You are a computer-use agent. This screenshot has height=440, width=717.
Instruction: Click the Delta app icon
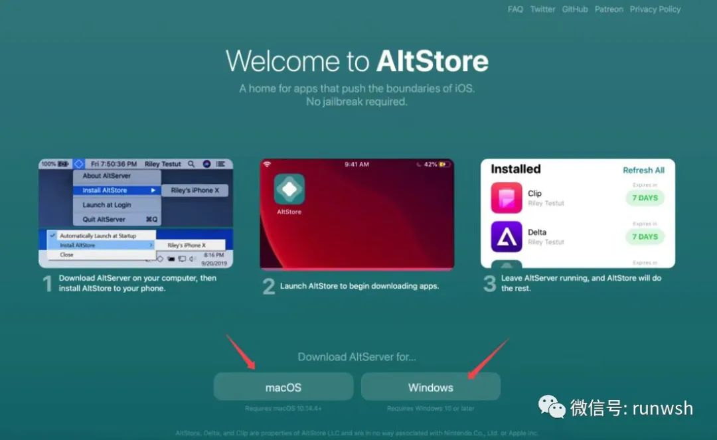click(506, 237)
